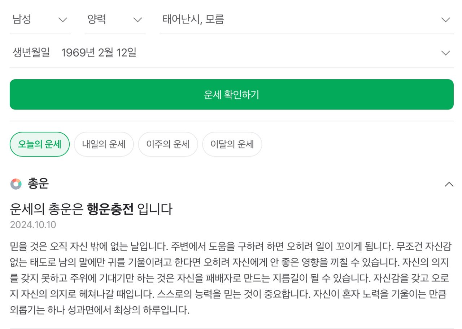This screenshot has width=462, height=329.
Task: Click the fortune description paragraph
Action: pos(231,278)
